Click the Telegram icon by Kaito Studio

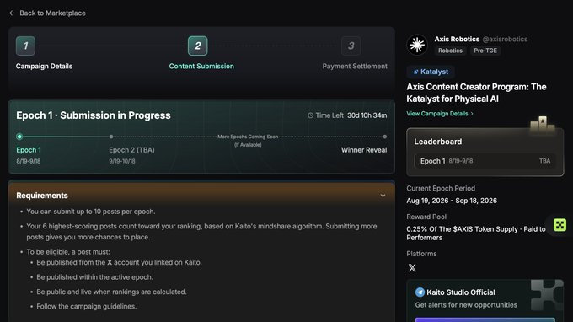click(420, 292)
